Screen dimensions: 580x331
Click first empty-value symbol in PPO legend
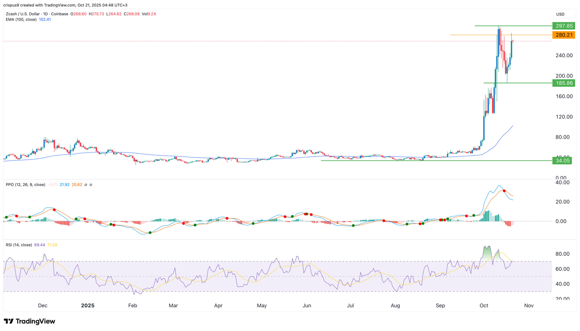click(86, 185)
